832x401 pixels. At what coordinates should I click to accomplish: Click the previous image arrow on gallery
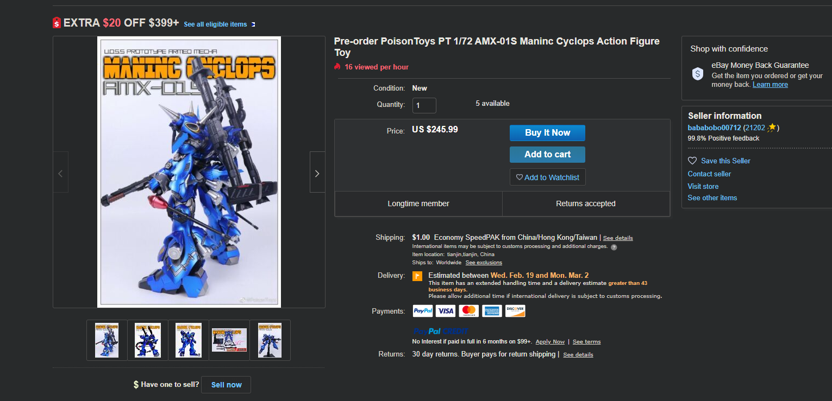[x=60, y=172]
